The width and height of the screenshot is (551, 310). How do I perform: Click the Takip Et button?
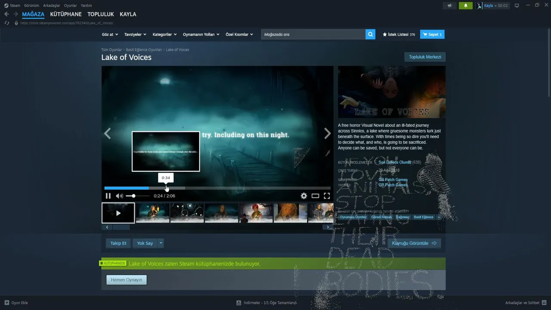point(118,243)
